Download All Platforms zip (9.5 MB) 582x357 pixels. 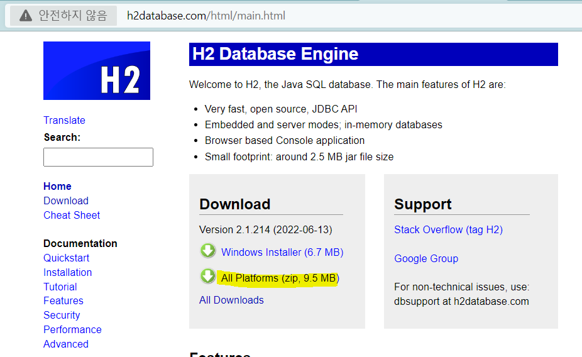pos(280,278)
